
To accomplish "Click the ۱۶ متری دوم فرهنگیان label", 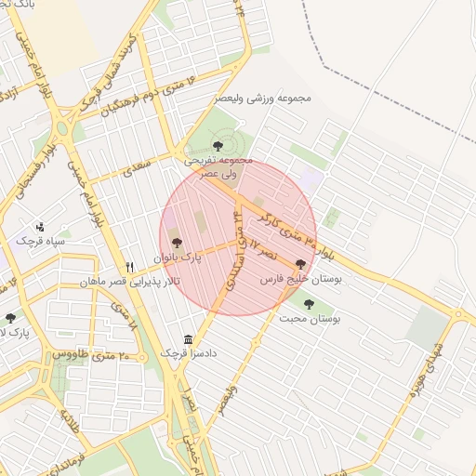I will click(x=149, y=96).
